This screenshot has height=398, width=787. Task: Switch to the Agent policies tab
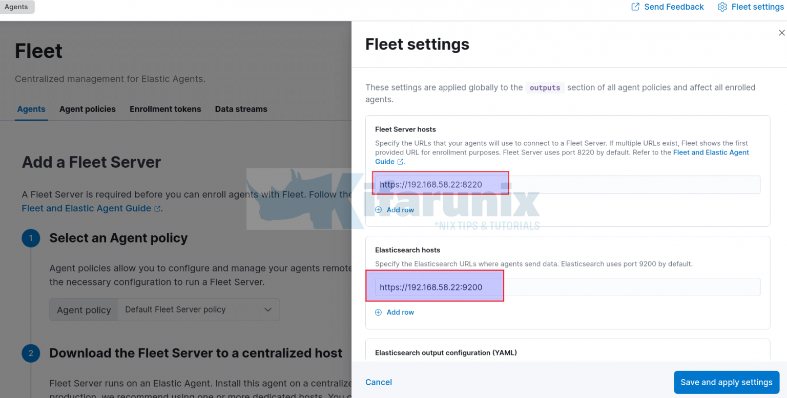coord(87,109)
